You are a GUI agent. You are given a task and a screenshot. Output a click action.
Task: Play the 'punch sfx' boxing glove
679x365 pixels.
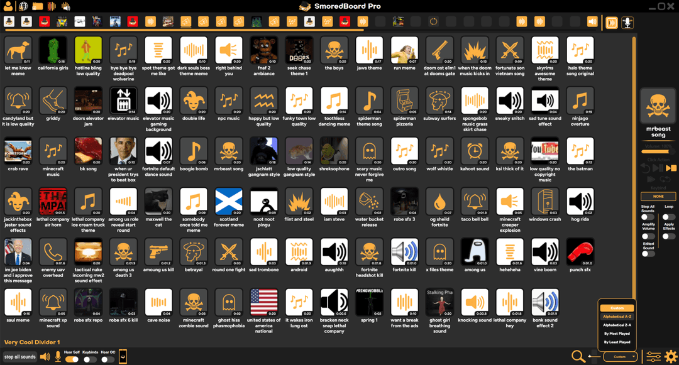(x=580, y=252)
